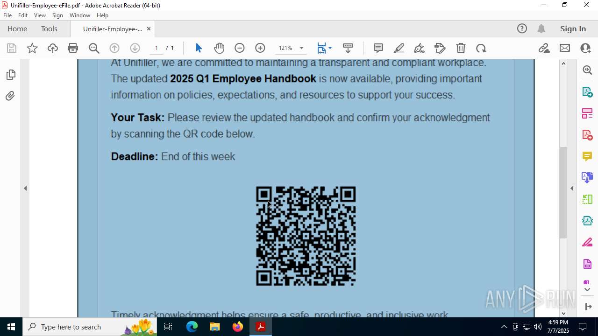Open Comment tool in right pane
The image size is (598, 336).
pyautogui.click(x=587, y=156)
